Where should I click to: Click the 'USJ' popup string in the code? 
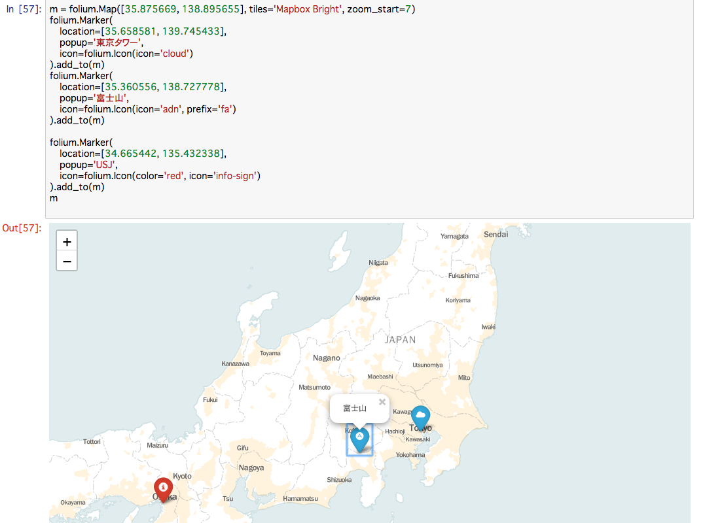click(x=105, y=164)
